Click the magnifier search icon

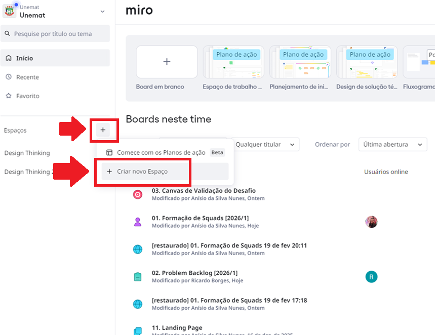[x=7, y=33]
